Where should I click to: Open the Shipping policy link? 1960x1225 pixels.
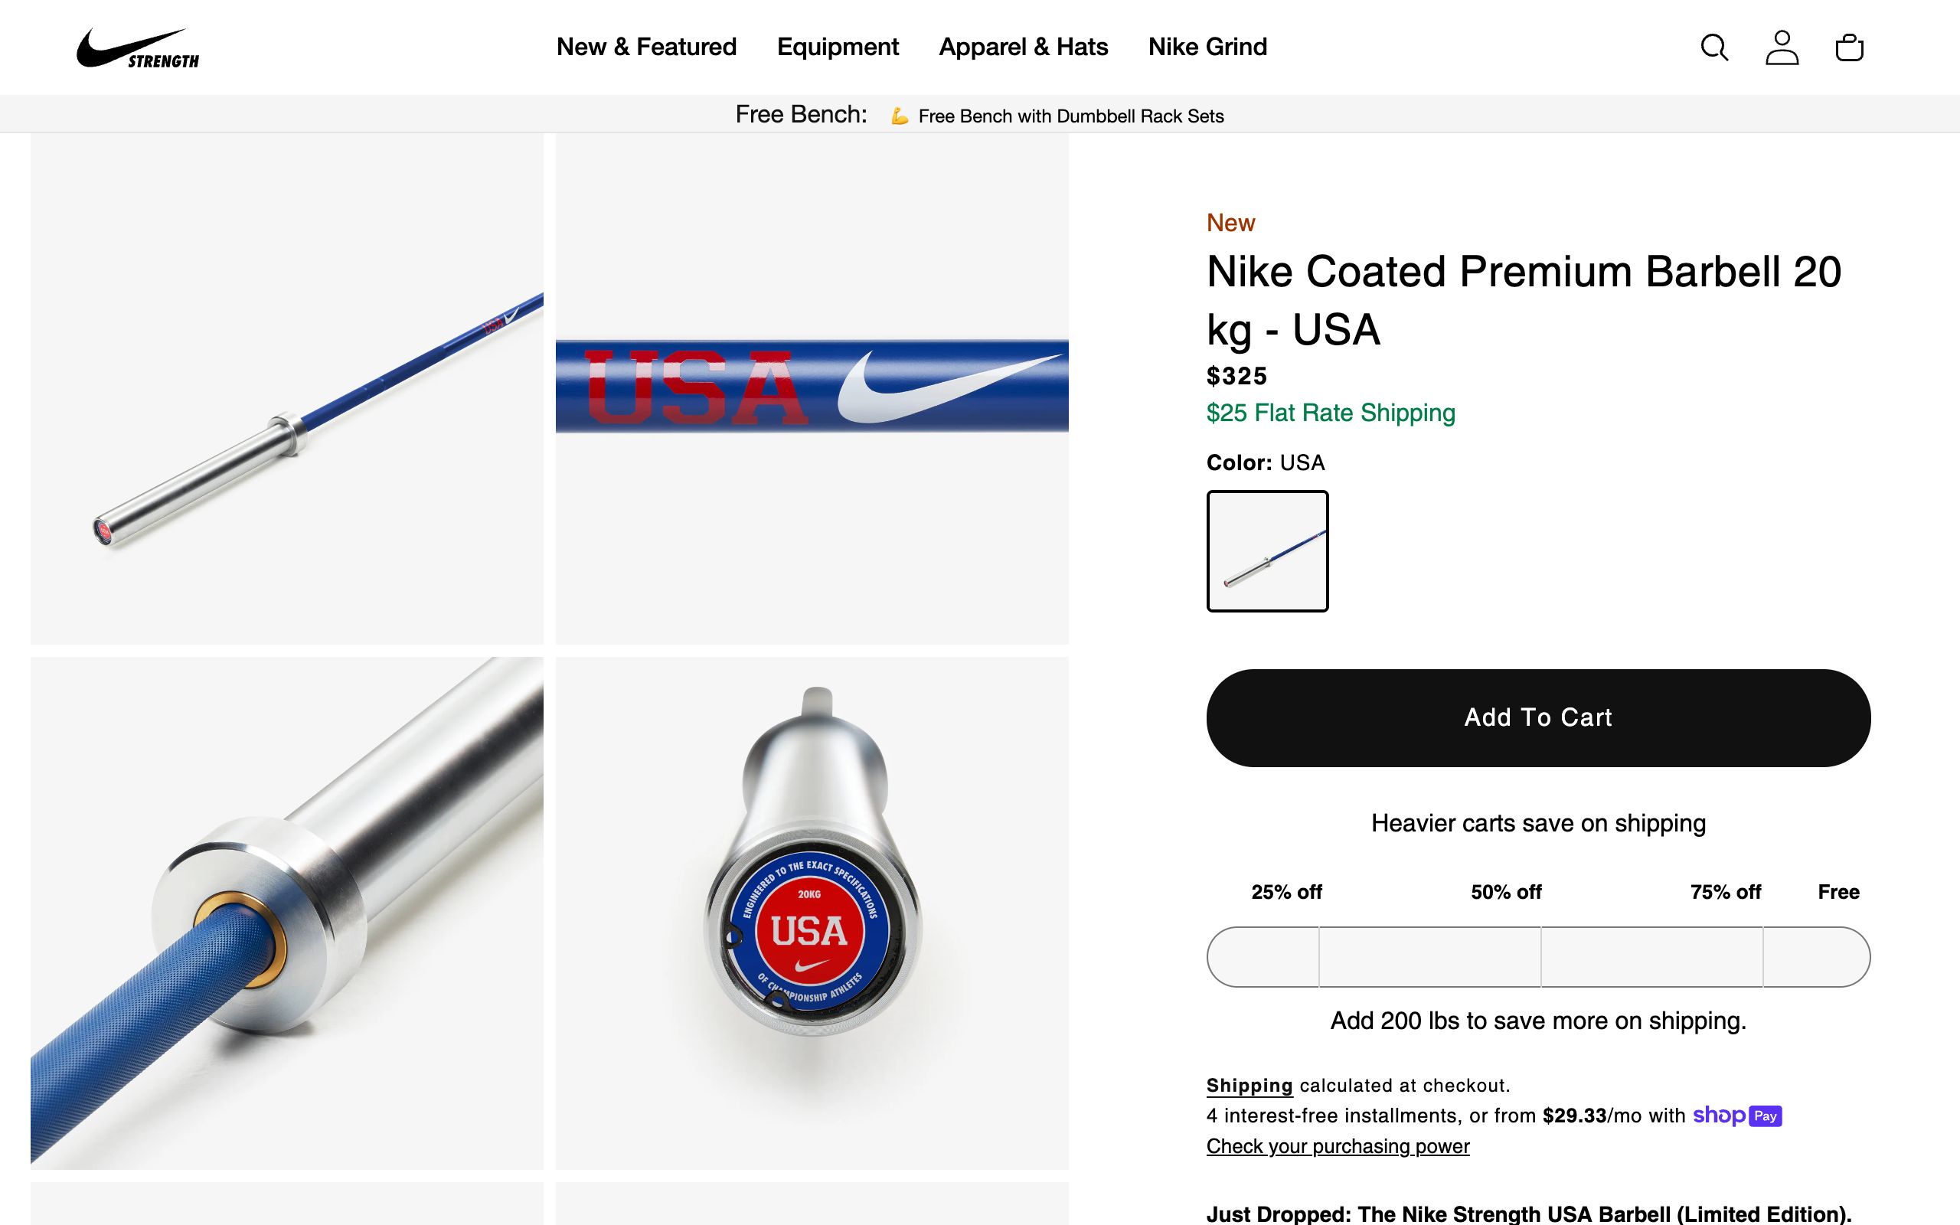[1249, 1086]
